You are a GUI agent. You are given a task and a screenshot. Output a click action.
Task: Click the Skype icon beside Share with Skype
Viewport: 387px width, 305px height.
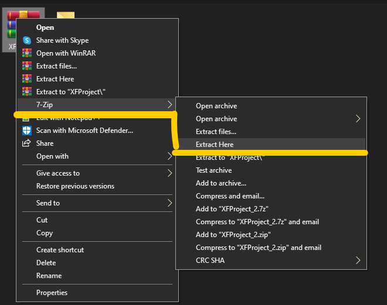click(27, 40)
